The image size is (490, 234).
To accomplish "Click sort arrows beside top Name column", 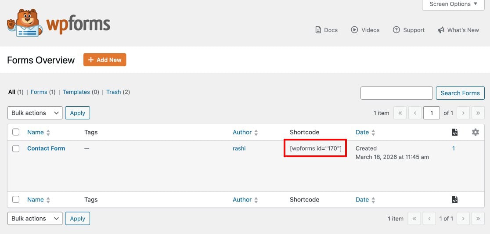I will click(48, 133).
